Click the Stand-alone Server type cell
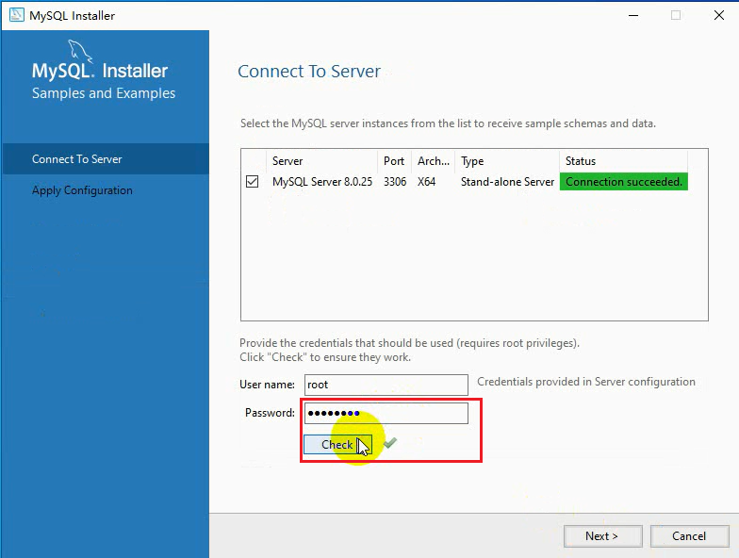 (507, 182)
